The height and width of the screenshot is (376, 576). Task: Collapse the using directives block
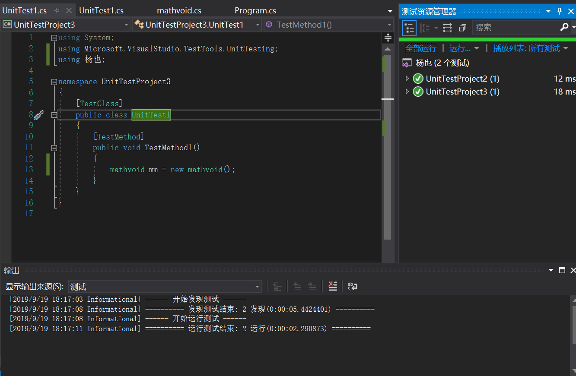[x=54, y=38]
